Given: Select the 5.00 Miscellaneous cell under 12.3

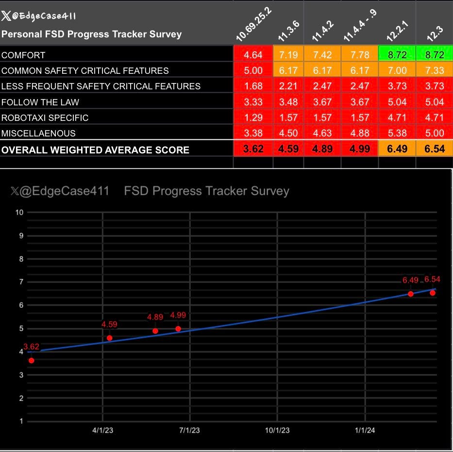Looking at the screenshot, I should click(x=435, y=133).
